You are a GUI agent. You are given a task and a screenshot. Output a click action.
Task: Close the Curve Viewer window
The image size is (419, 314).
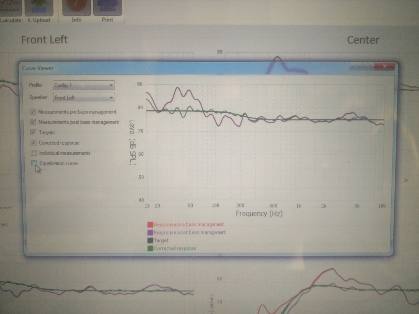[384, 66]
